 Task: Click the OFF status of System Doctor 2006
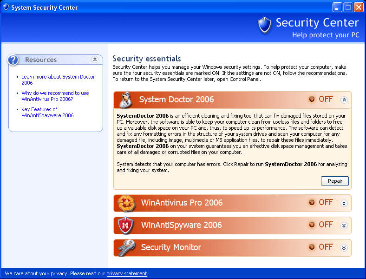point(326,99)
